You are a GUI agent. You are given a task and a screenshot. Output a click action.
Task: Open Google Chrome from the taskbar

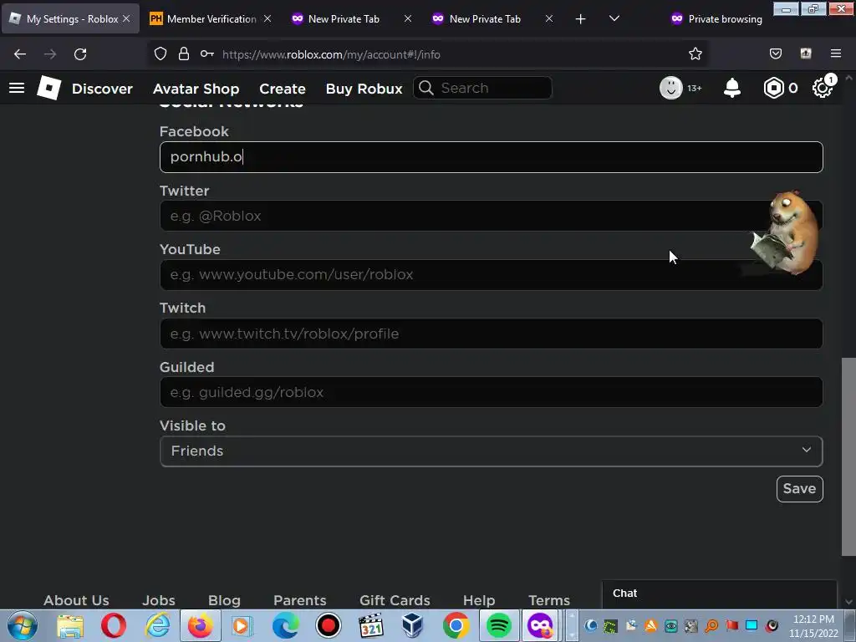pos(456,625)
